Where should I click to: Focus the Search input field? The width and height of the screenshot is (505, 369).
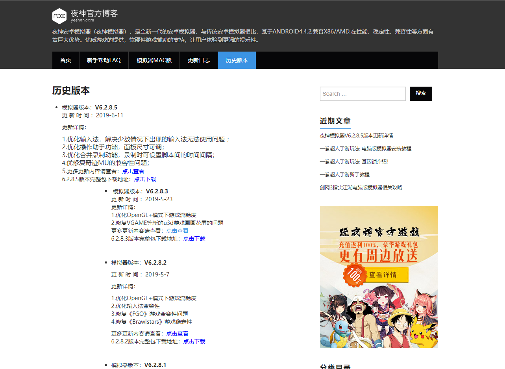363,94
